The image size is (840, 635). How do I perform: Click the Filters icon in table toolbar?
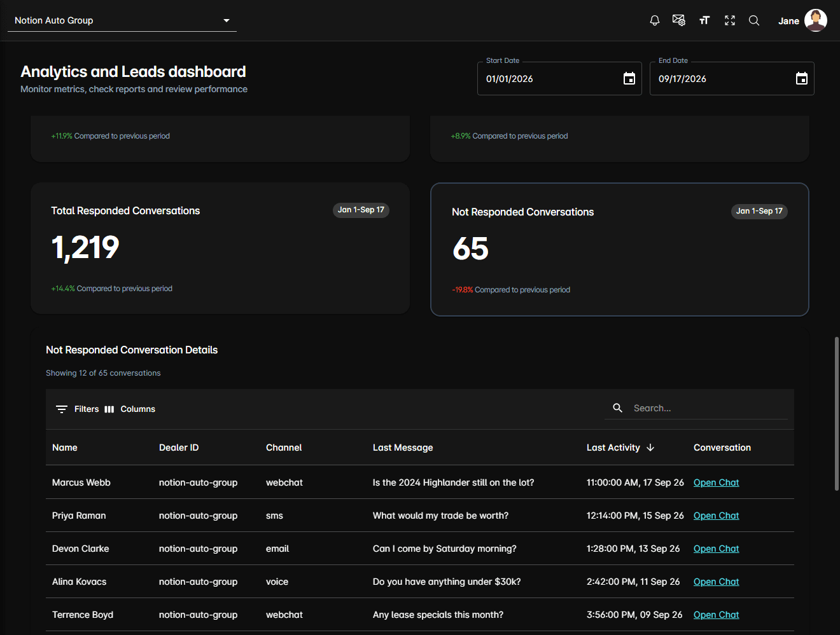[62, 409]
